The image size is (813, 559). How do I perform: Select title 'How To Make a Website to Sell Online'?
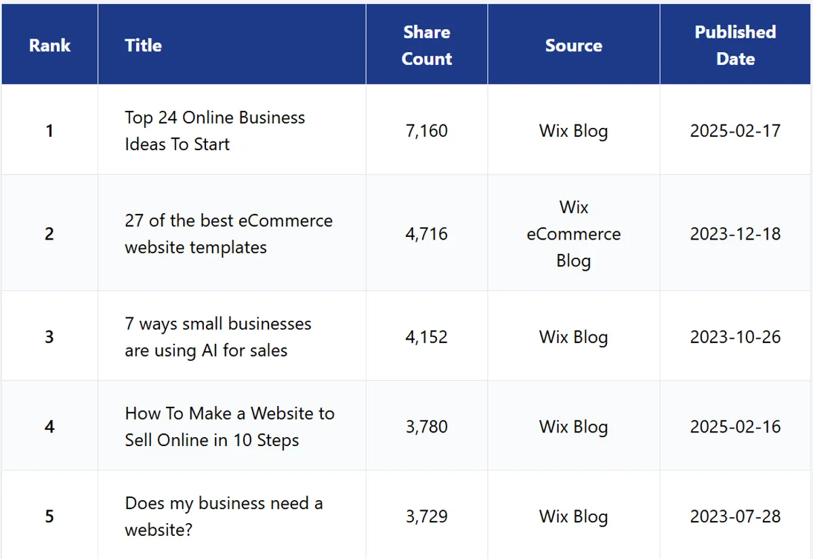229,426
